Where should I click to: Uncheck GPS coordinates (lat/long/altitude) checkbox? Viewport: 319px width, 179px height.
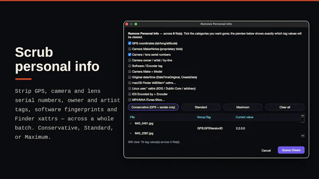click(x=130, y=43)
